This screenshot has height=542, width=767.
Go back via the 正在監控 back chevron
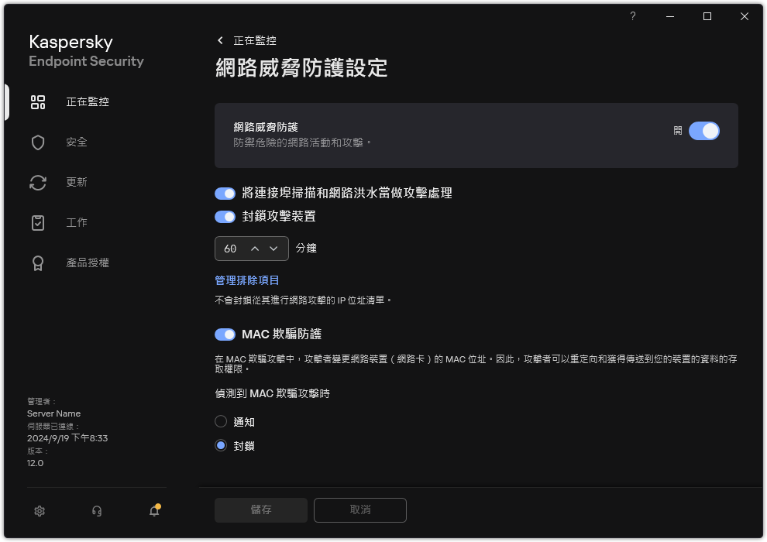click(221, 40)
